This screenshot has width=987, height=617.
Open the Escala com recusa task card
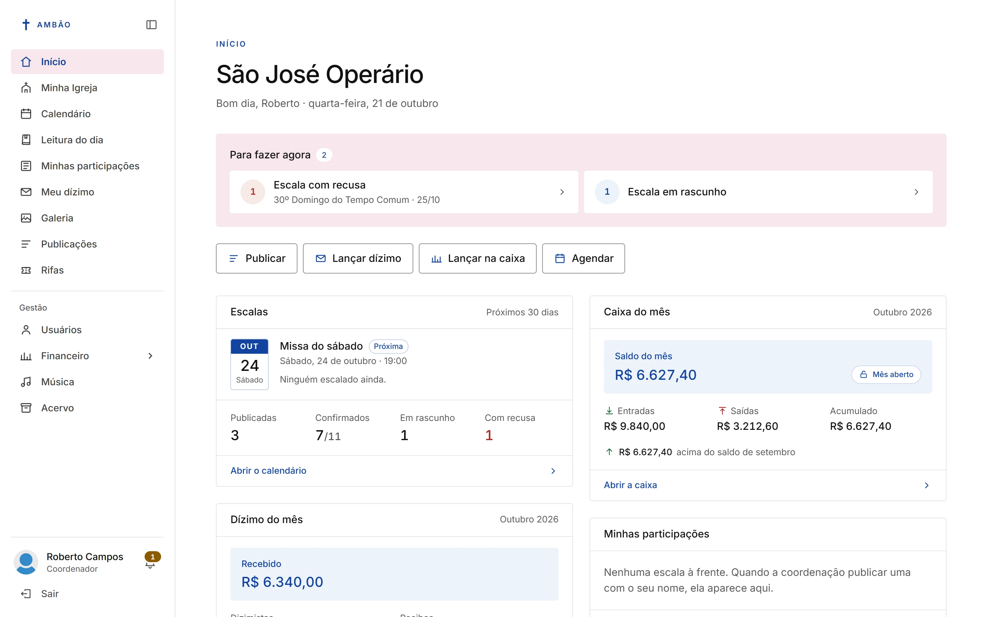(404, 192)
